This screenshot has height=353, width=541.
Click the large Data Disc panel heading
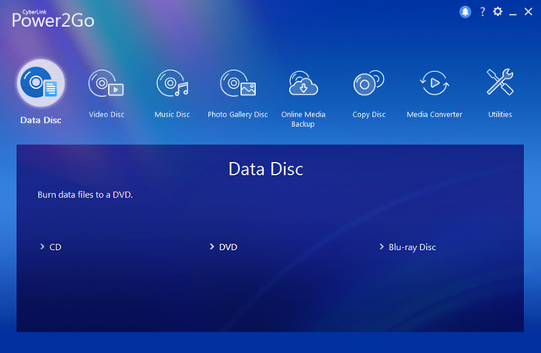[x=265, y=169]
